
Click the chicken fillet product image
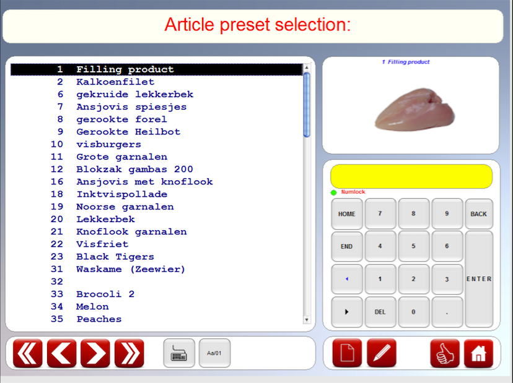(414, 110)
